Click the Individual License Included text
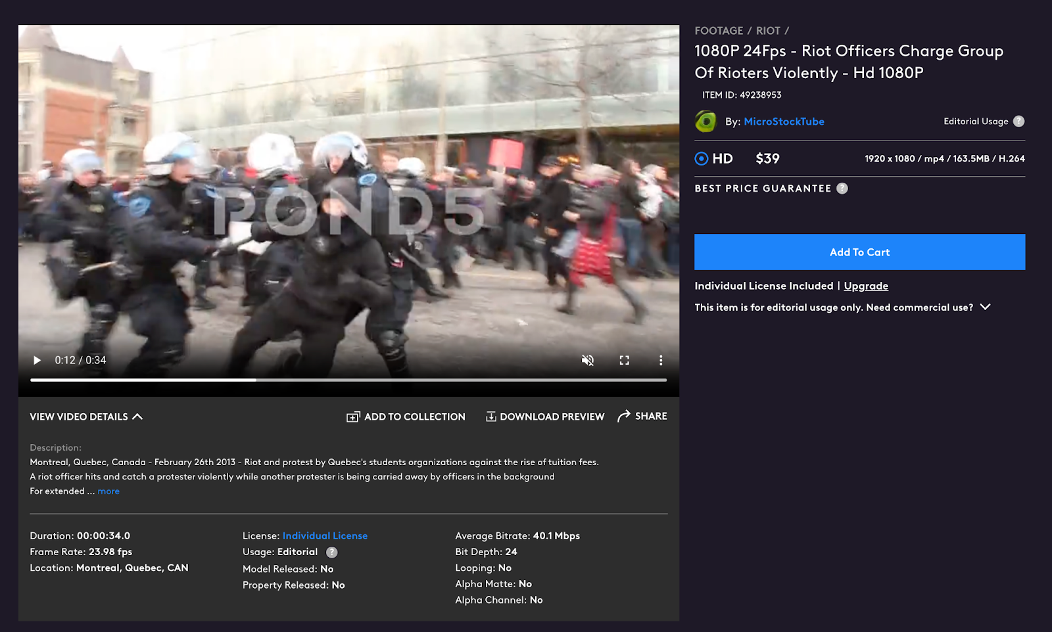1052x632 pixels. (x=764, y=286)
